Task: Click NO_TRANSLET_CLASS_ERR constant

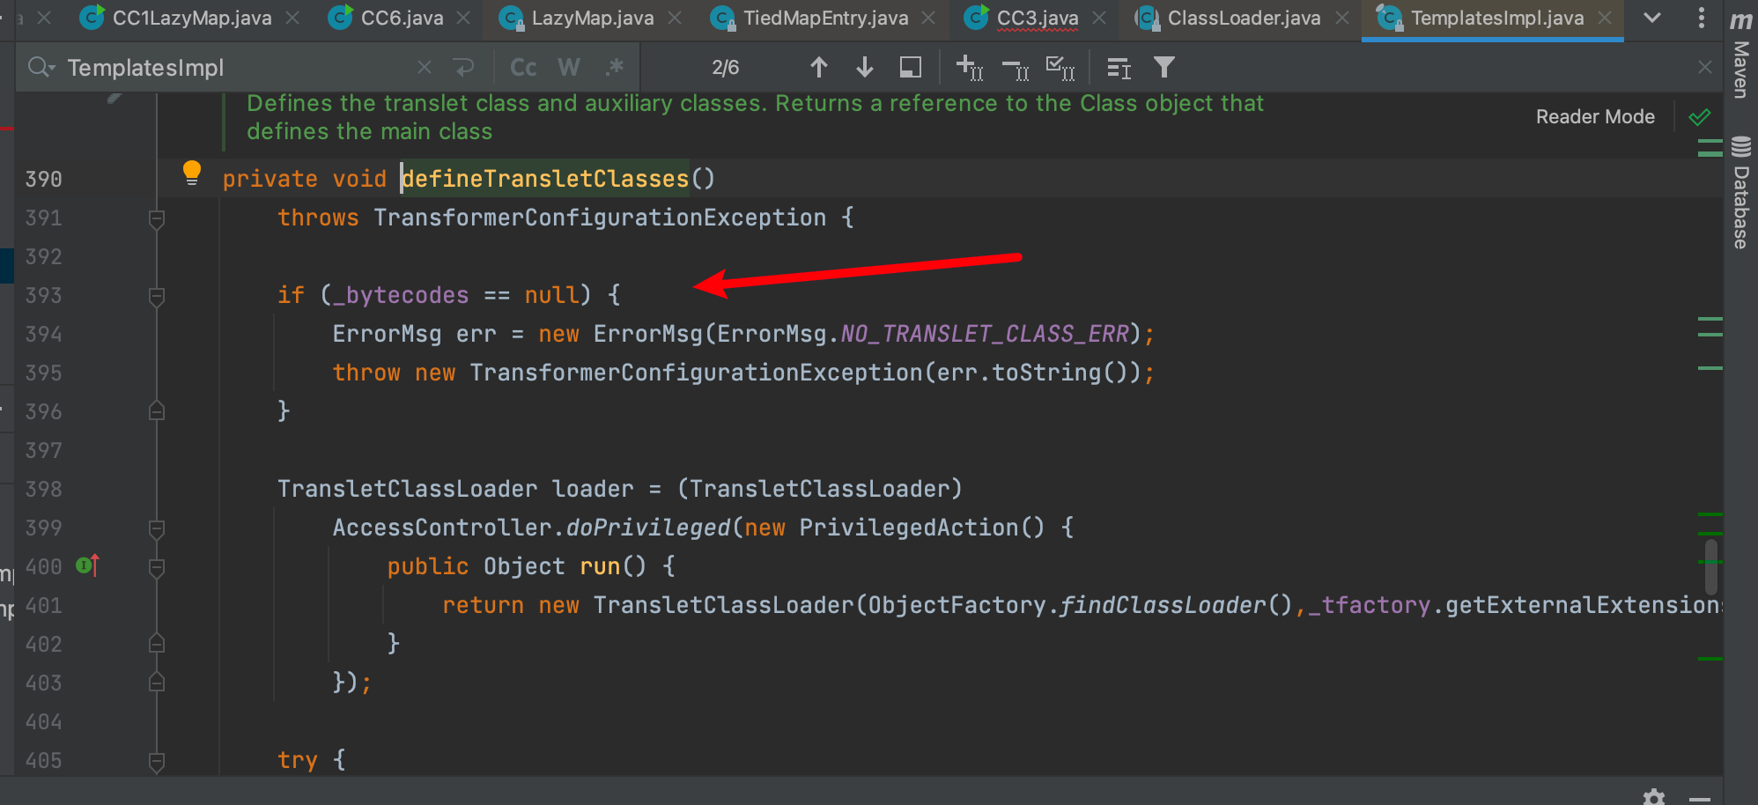Action: [985, 334]
